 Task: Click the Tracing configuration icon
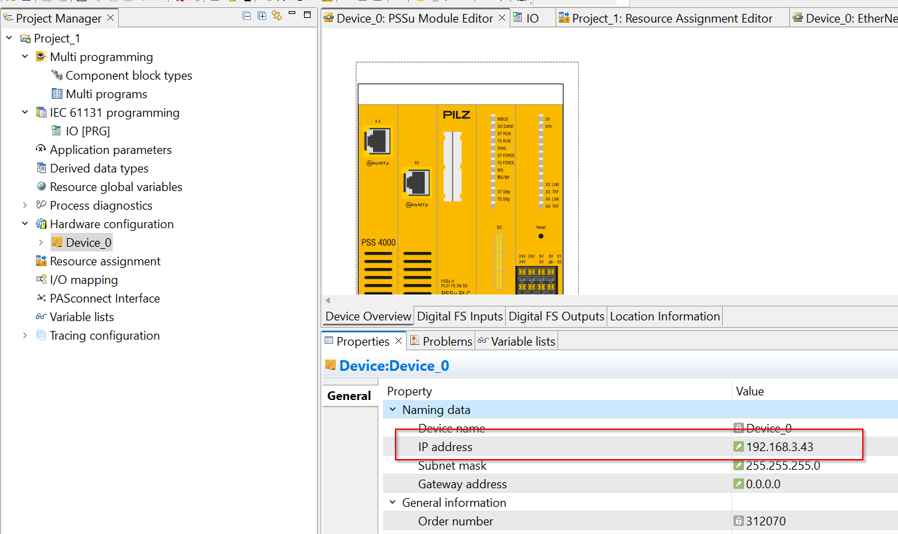[41, 336]
